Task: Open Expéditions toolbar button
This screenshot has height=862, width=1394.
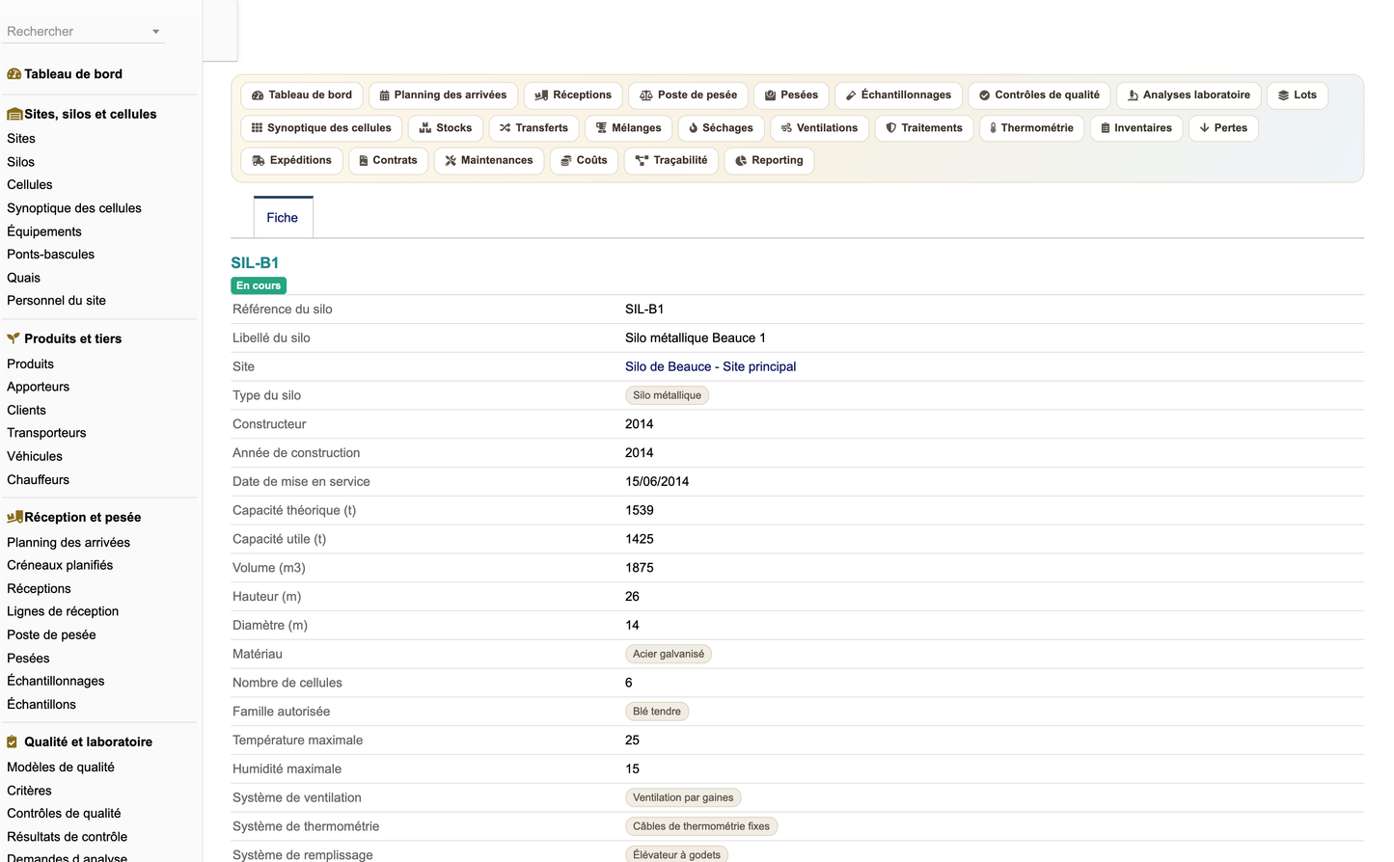Action: click(x=291, y=161)
